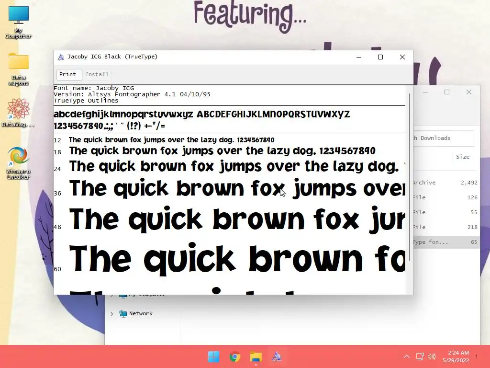Open My Computer desktop icon
The image size is (490, 368).
[x=19, y=23]
